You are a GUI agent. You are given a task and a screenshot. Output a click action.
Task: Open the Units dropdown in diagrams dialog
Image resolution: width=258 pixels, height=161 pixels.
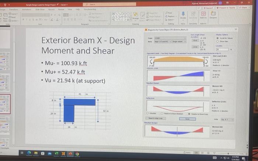click(x=227, y=120)
